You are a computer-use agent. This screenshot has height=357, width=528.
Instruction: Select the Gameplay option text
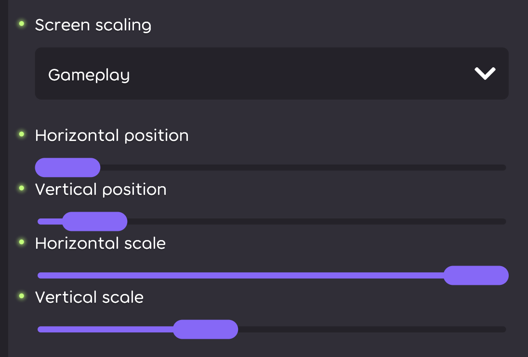click(88, 74)
